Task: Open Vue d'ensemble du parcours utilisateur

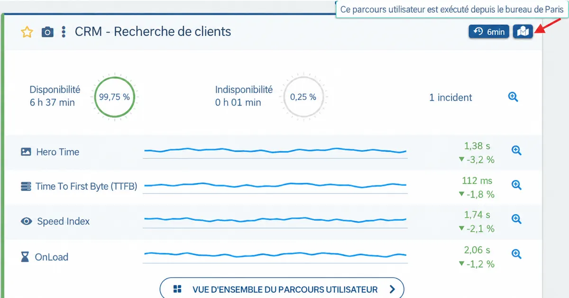Action: (282, 288)
